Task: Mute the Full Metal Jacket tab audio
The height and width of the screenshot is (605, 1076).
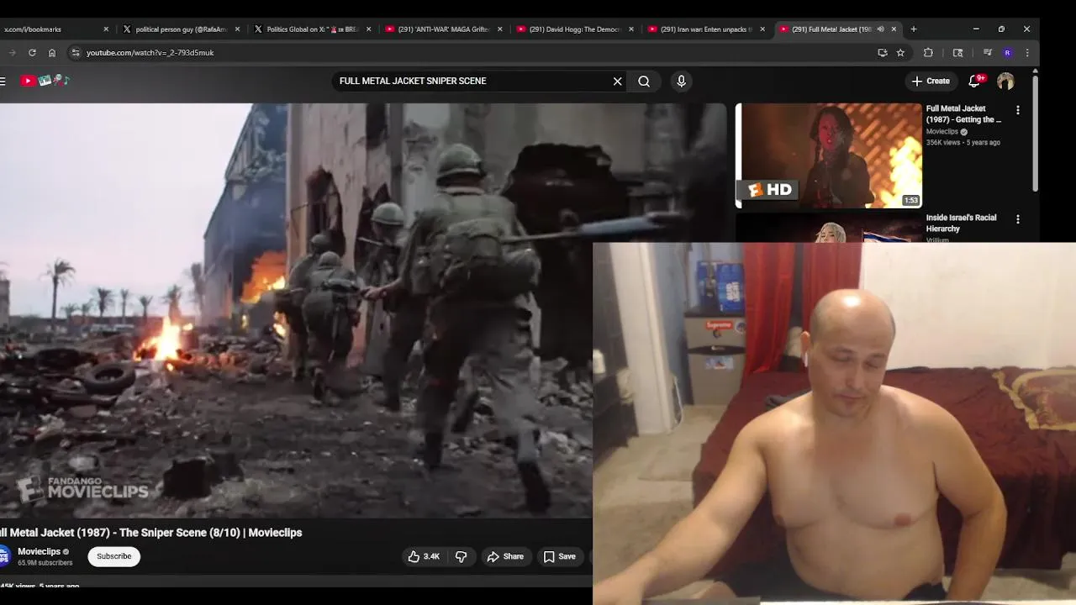Action: point(880,29)
